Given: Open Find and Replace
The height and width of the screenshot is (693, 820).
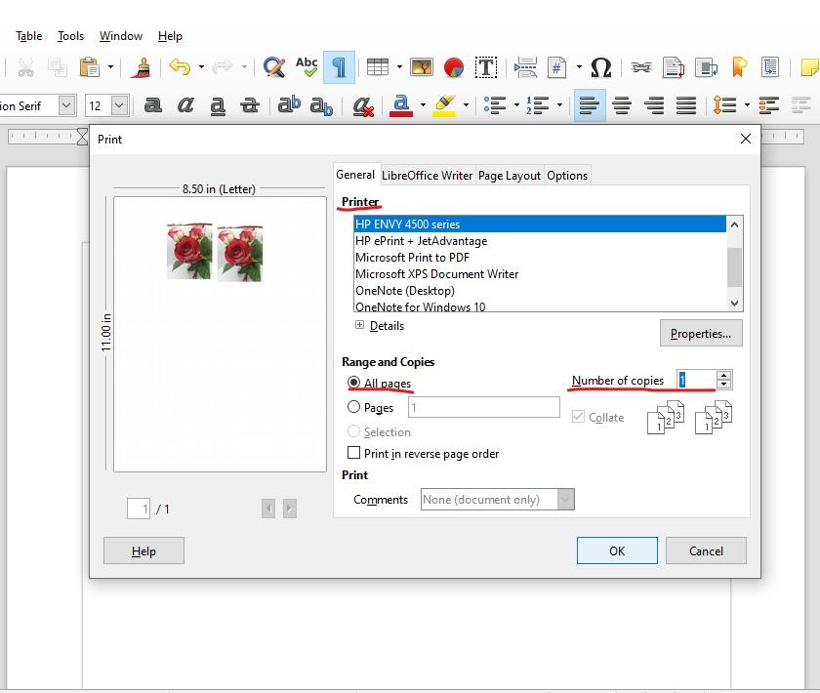Looking at the screenshot, I should (273, 68).
